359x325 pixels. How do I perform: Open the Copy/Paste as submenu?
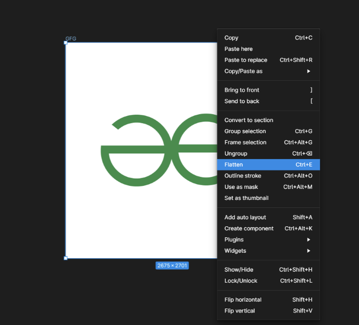pyautogui.click(x=268, y=71)
